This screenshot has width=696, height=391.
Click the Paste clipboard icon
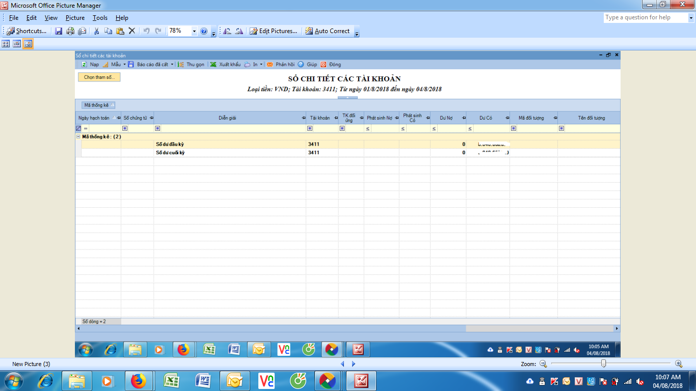point(120,31)
